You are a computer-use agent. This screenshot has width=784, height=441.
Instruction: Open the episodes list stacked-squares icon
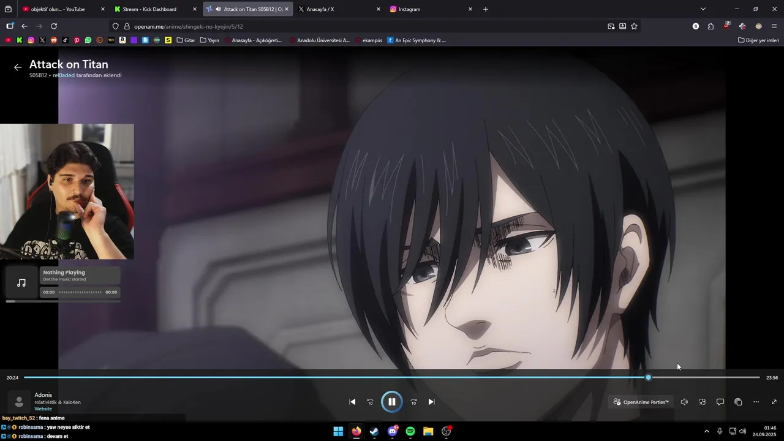tap(738, 402)
